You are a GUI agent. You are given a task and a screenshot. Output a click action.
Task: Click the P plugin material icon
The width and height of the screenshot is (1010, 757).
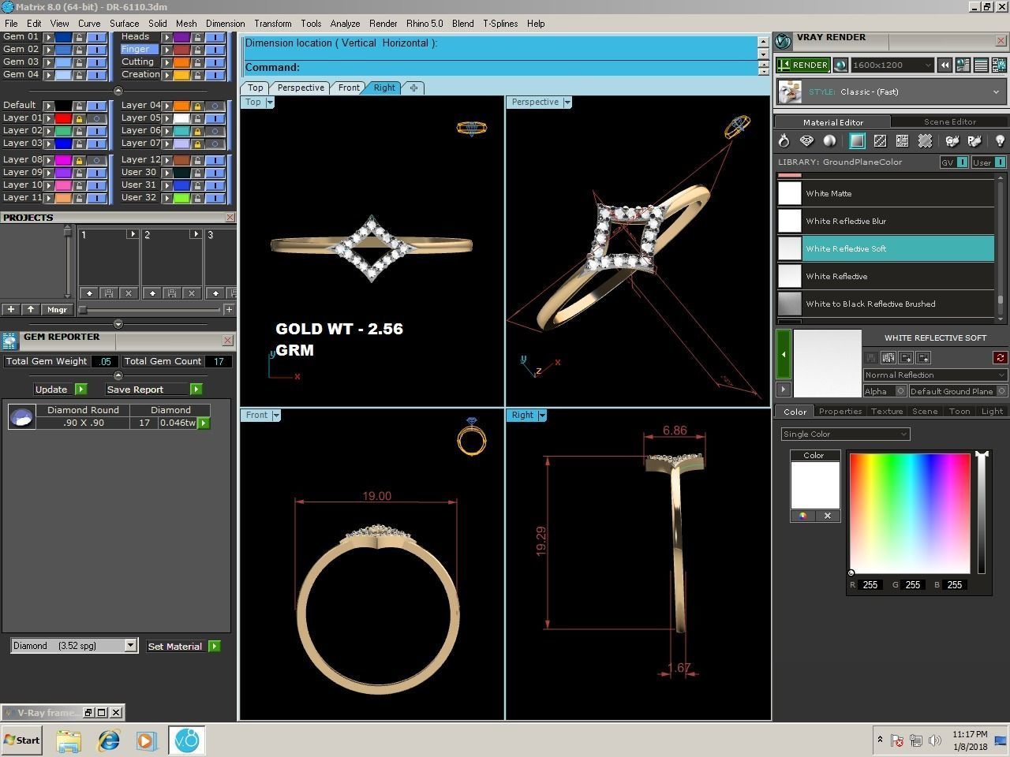pyautogui.click(x=974, y=141)
